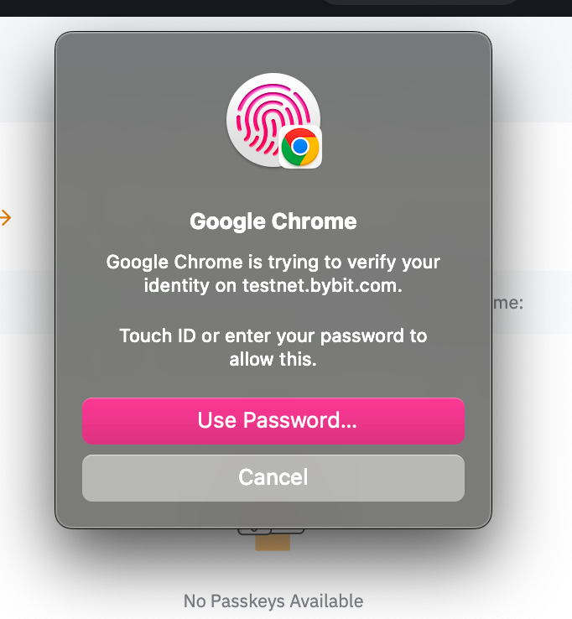
Task: Click the pink Touch ID fingerprint icon
Action: pyautogui.click(x=268, y=117)
